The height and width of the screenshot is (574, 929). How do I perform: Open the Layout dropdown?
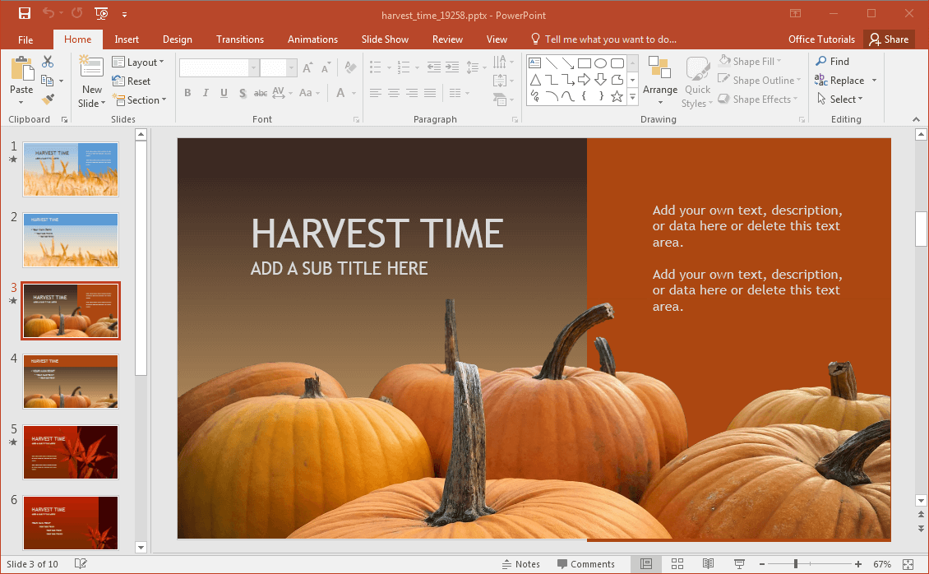click(138, 62)
